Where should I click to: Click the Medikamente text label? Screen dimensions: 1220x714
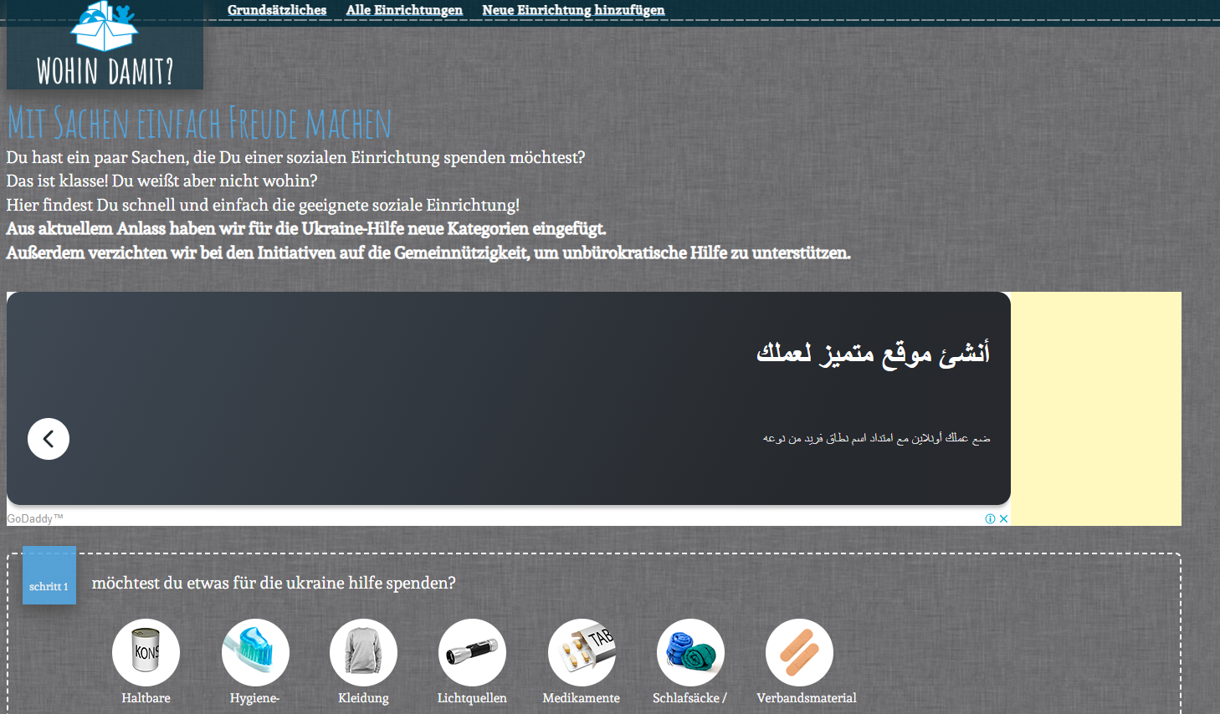(582, 698)
